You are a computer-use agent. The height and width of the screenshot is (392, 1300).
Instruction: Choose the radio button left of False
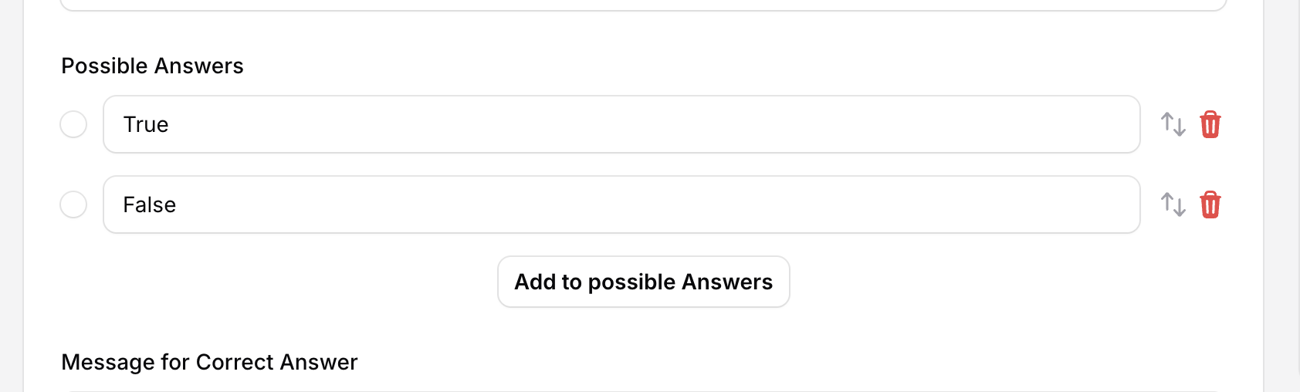click(x=73, y=204)
